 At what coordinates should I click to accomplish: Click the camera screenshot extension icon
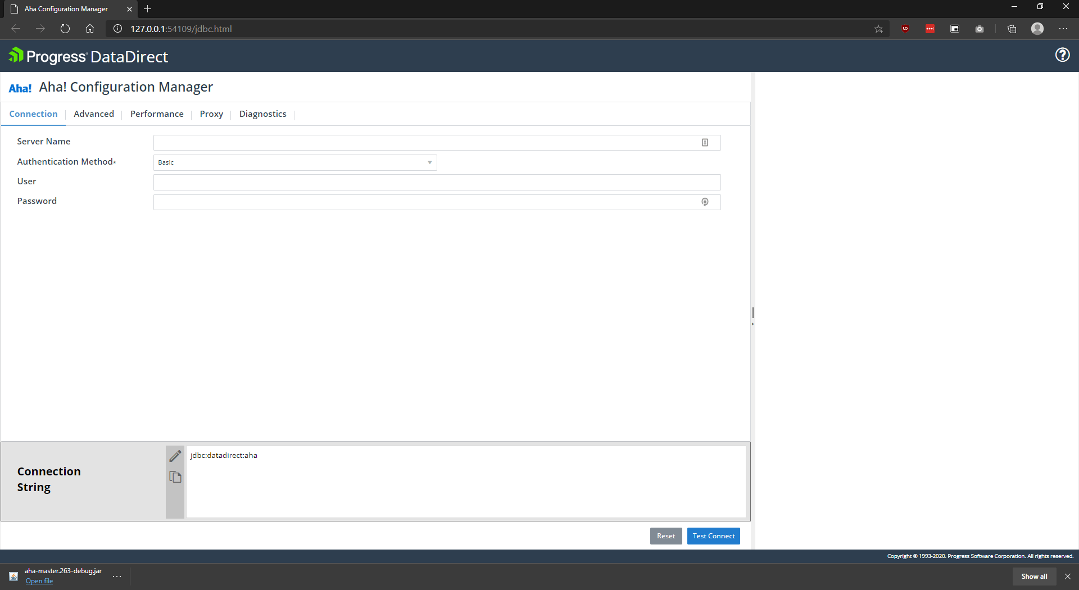pos(980,29)
